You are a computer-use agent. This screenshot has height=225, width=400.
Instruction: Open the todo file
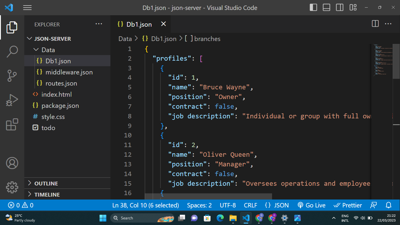[x=67, y=128]
